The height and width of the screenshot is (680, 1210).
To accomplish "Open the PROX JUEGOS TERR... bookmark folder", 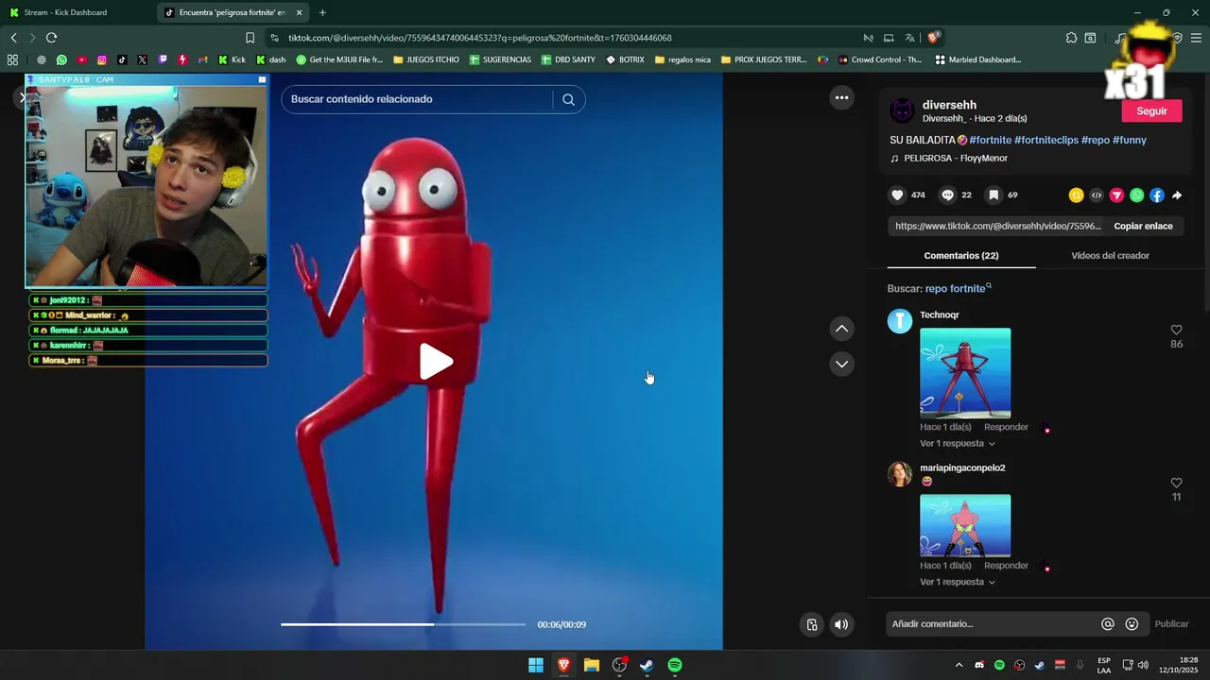I will (764, 59).
